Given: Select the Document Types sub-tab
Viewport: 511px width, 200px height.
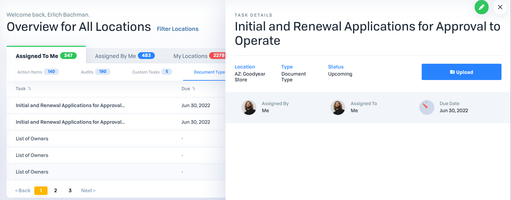Looking at the screenshot, I should (209, 72).
